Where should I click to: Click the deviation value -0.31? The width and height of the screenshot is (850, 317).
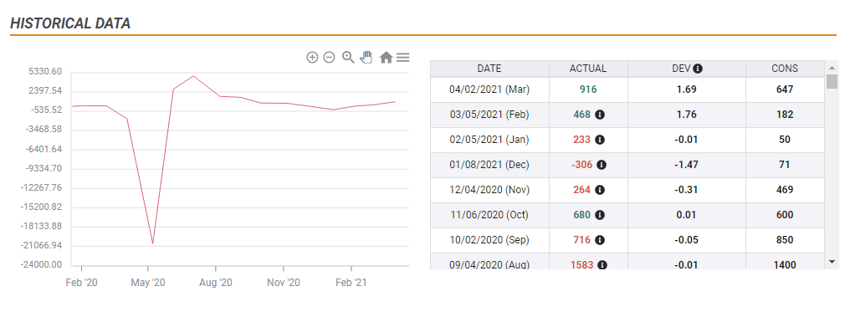(686, 190)
